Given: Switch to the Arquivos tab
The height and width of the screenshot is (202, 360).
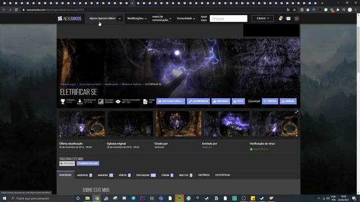Looking at the screenshot, I should [84, 175].
